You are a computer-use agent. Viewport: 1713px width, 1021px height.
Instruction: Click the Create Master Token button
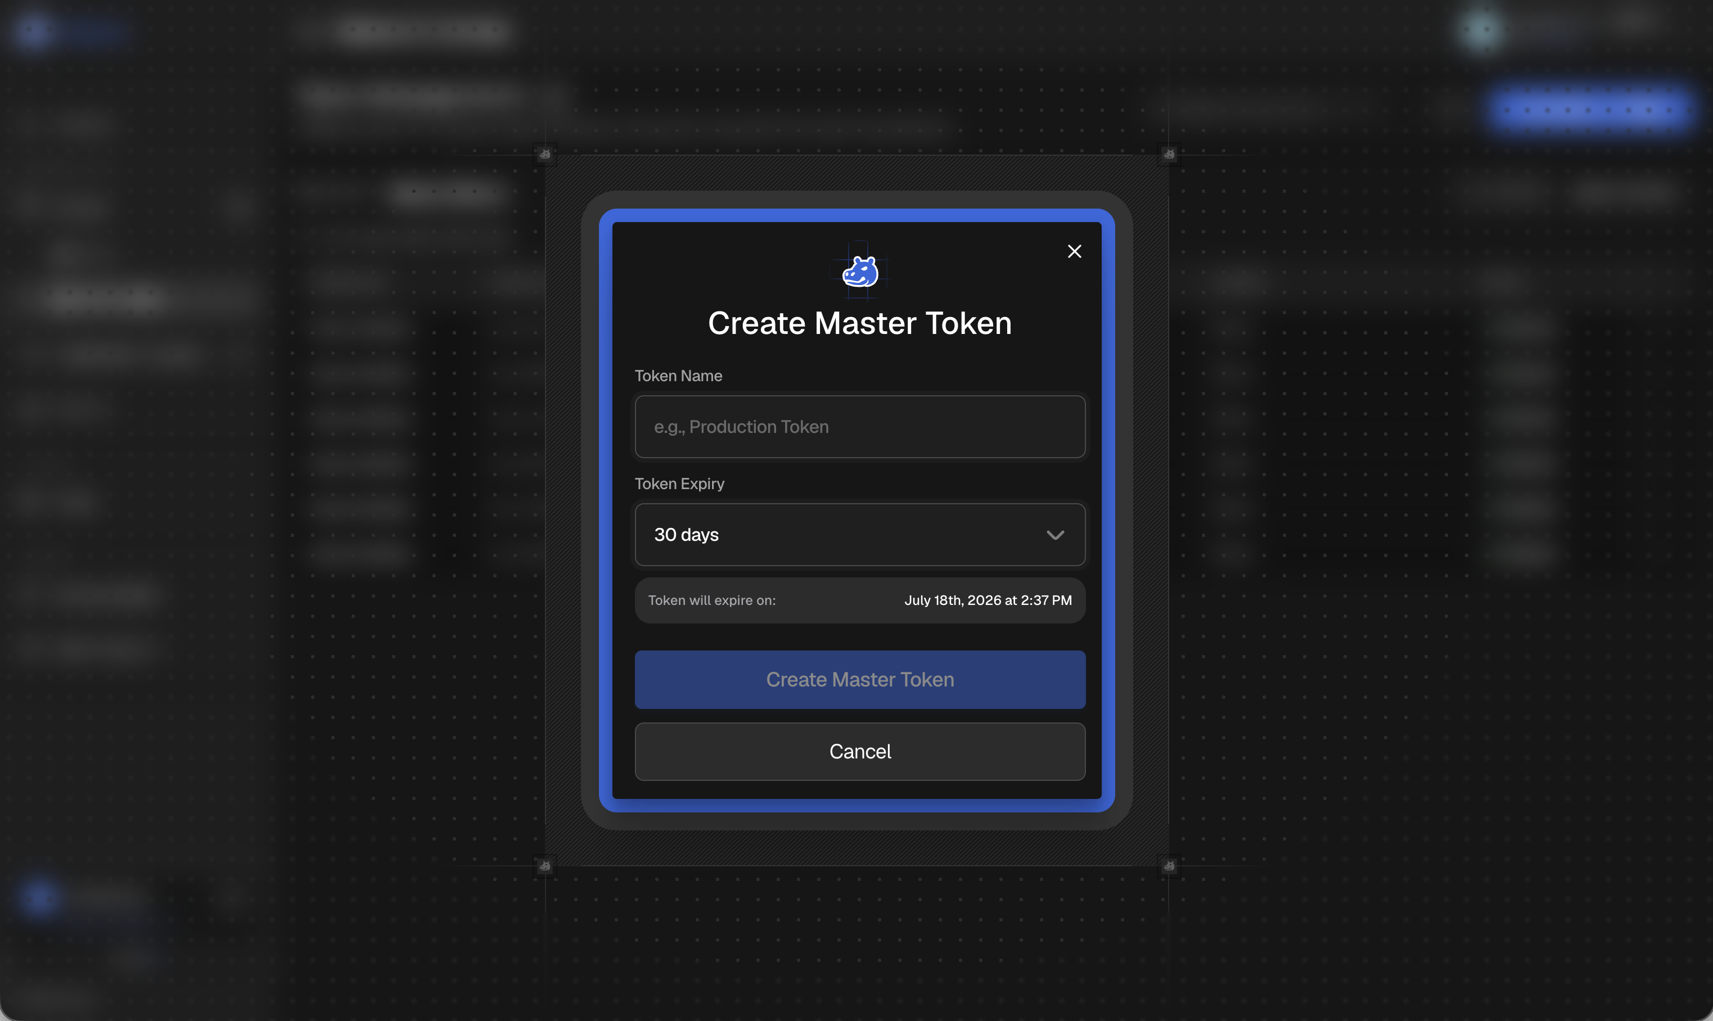click(860, 680)
